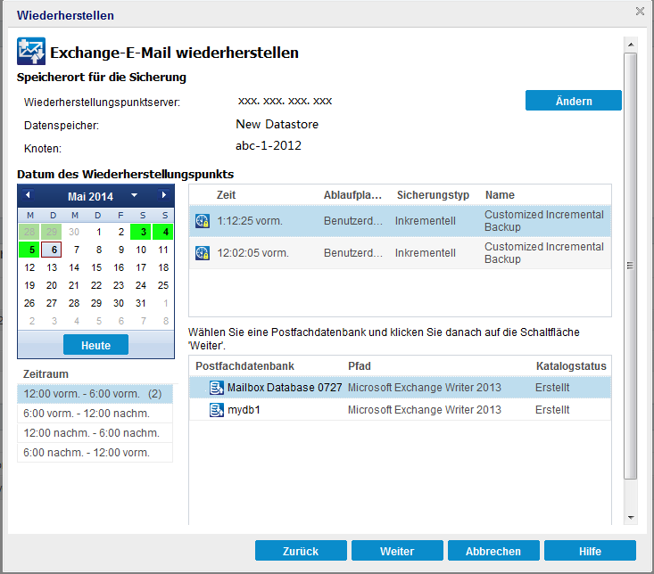
Task: Sort by Zeit column header
Action: (226, 195)
